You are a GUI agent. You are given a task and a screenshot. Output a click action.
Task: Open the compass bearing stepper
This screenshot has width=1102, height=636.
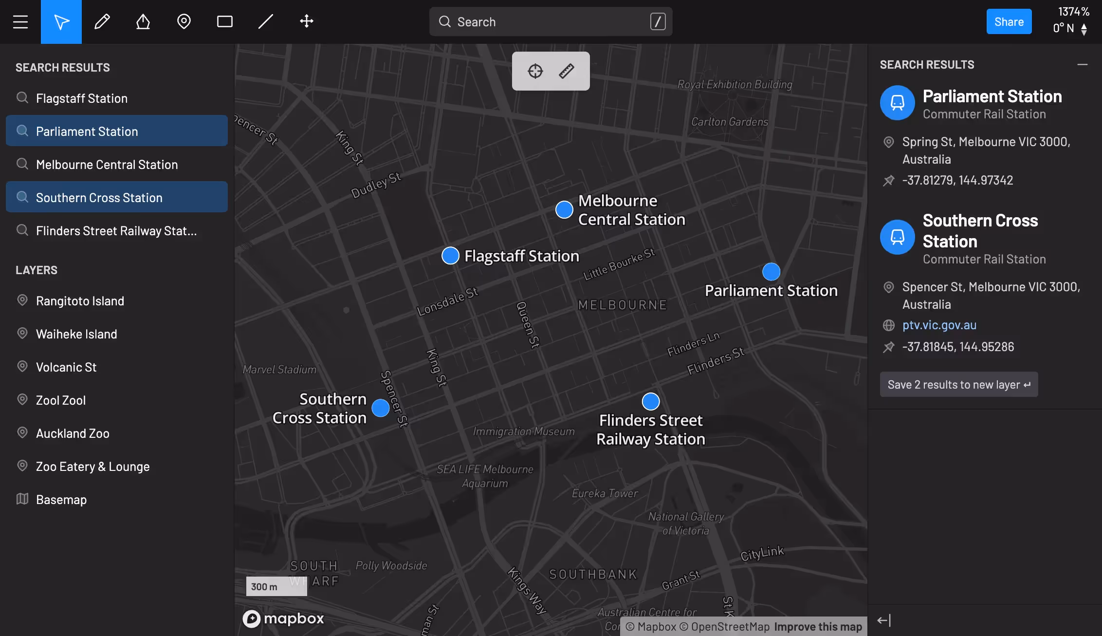click(x=1084, y=28)
